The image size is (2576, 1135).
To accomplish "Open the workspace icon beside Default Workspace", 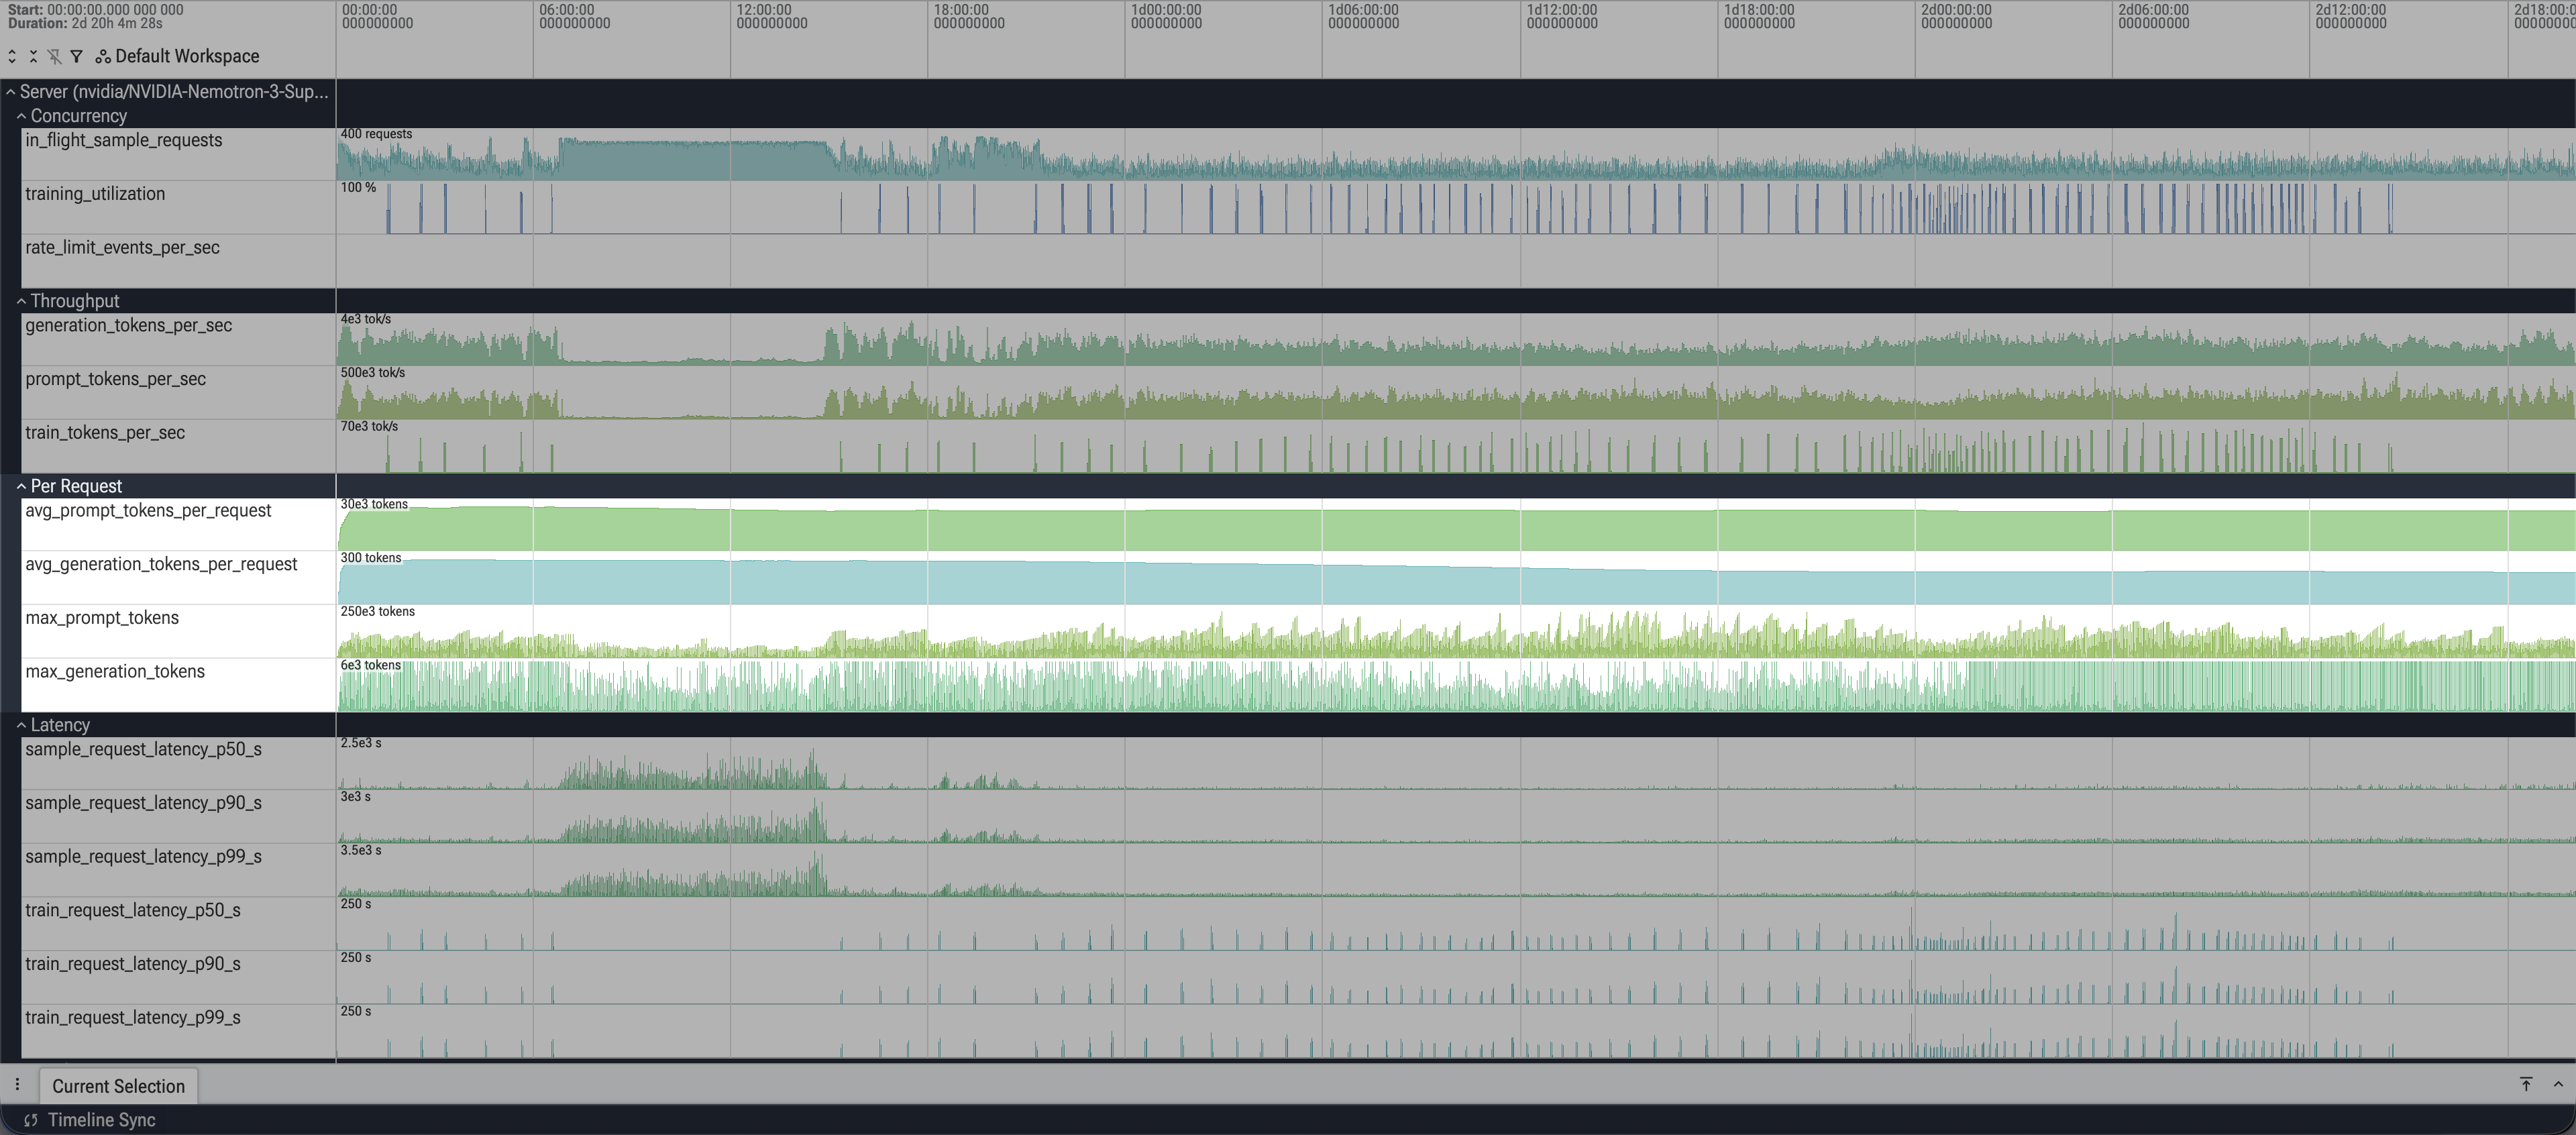I will point(103,57).
